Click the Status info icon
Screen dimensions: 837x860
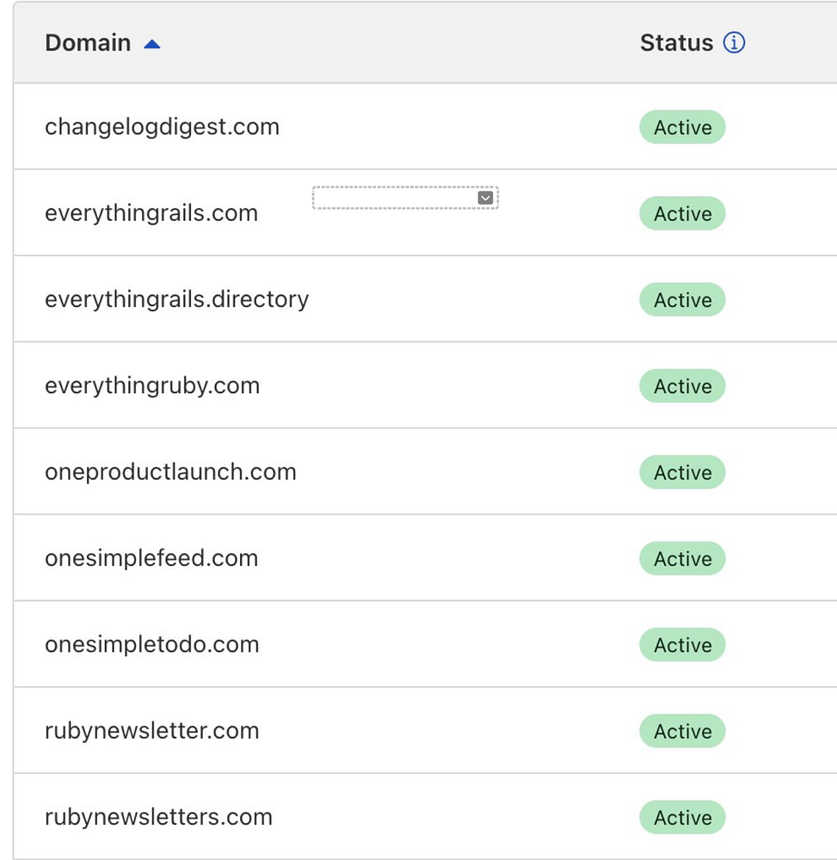(x=734, y=42)
